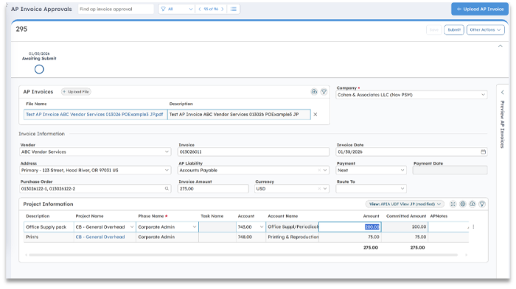Open the All filter dropdown
Screen dimensions: 516x289
click(x=176, y=10)
